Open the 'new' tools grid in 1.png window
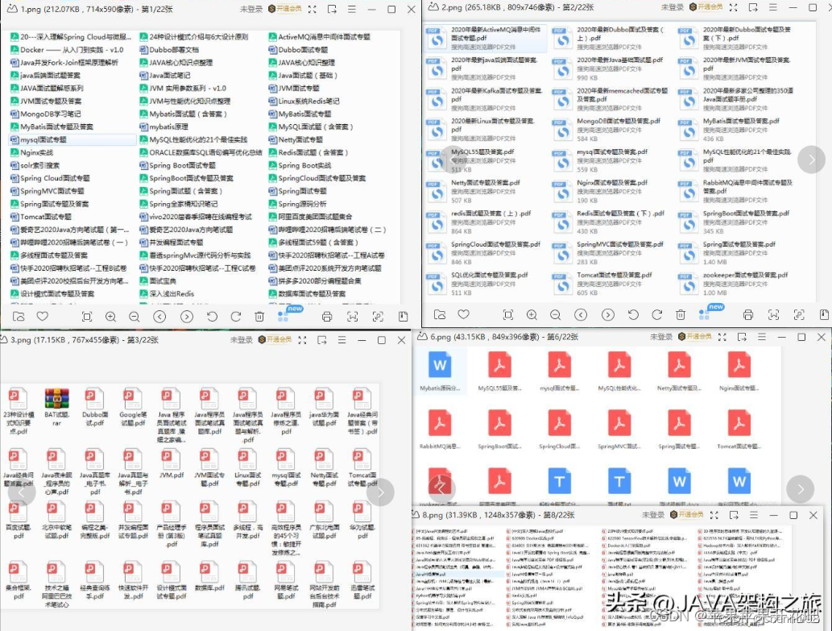This screenshot has width=832, height=631. pyautogui.click(x=284, y=317)
